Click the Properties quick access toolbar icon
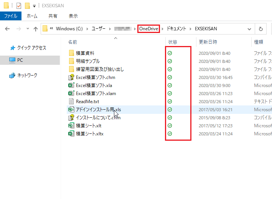The image size is (272, 199). pos(19,6)
